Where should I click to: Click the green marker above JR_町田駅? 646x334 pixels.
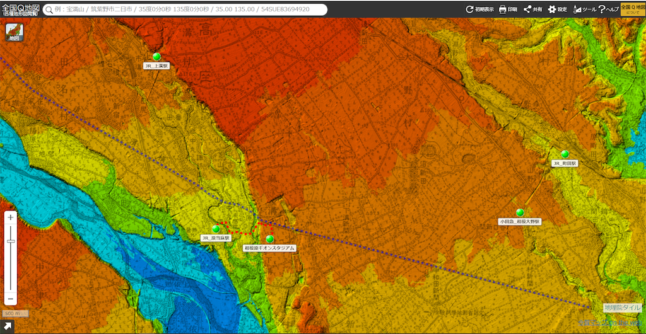point(565,154)
